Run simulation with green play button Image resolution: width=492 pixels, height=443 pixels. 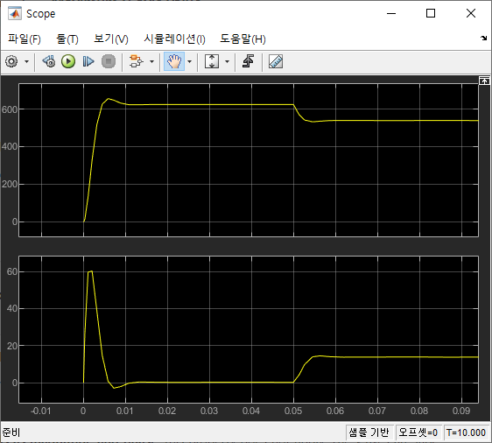(x=68, y=61)
